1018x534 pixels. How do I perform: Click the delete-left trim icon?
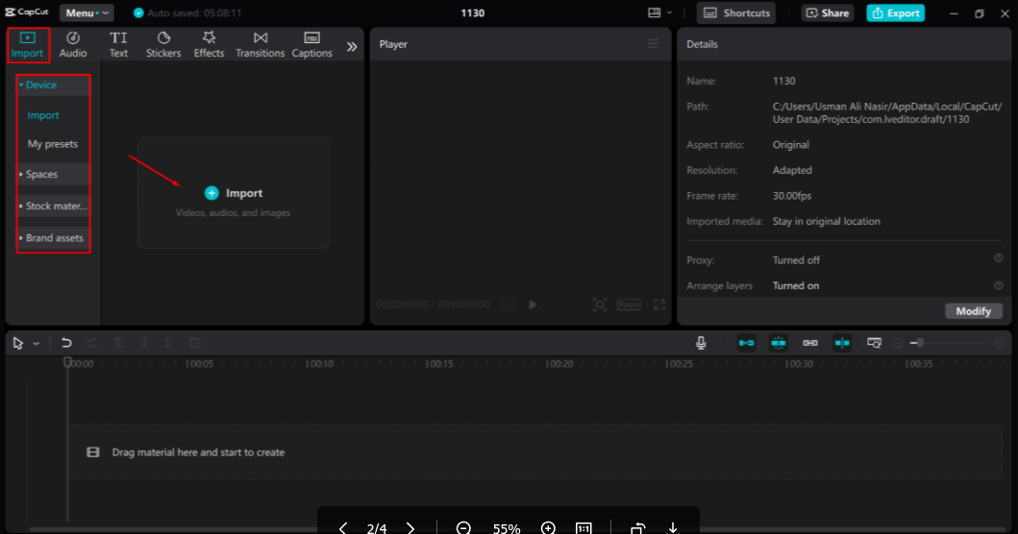[143, 343]
